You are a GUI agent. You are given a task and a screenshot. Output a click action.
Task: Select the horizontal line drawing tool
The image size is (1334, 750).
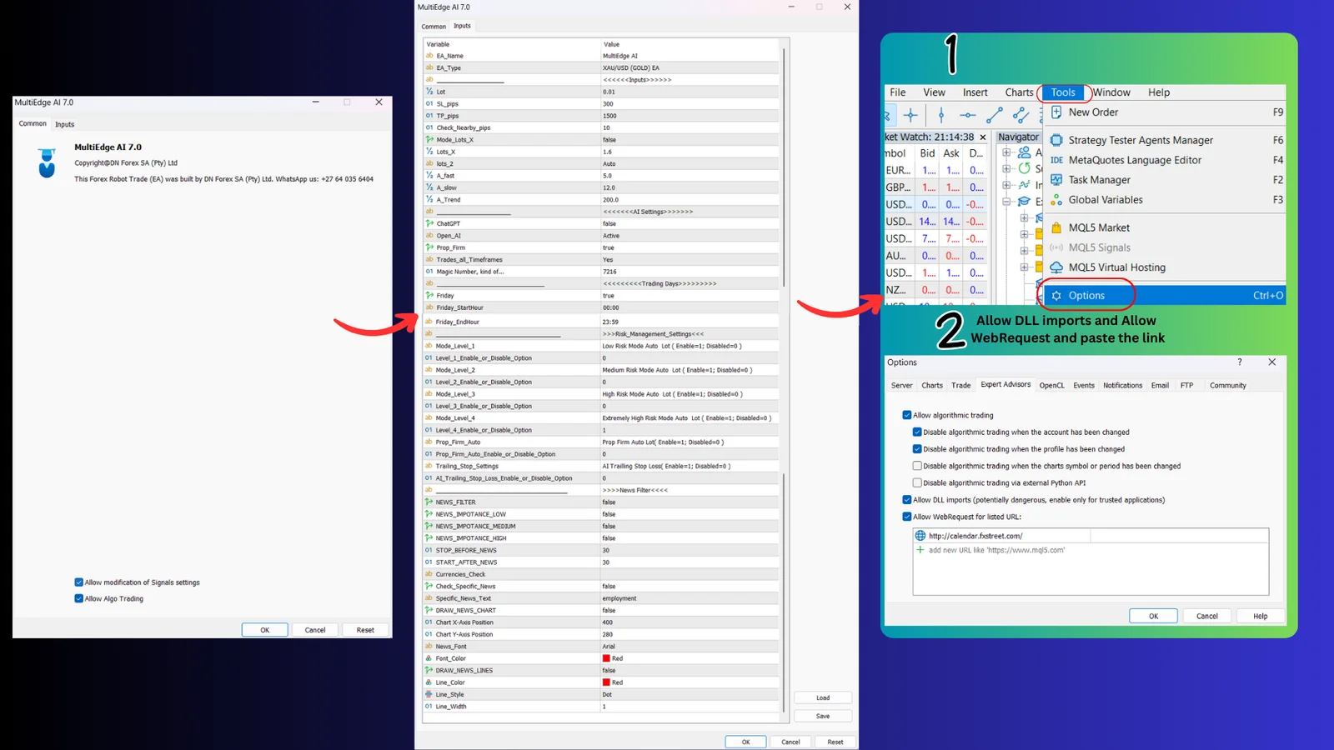coord(967,115)
